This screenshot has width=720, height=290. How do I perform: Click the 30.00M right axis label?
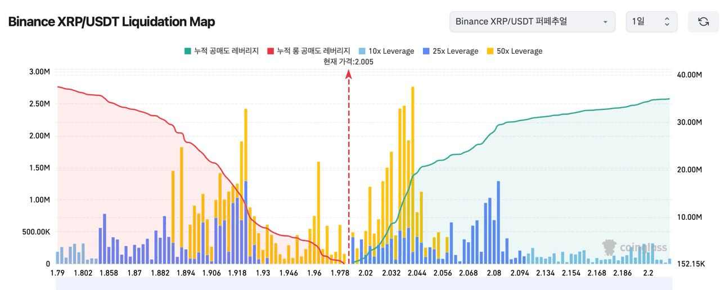(688, 122)
